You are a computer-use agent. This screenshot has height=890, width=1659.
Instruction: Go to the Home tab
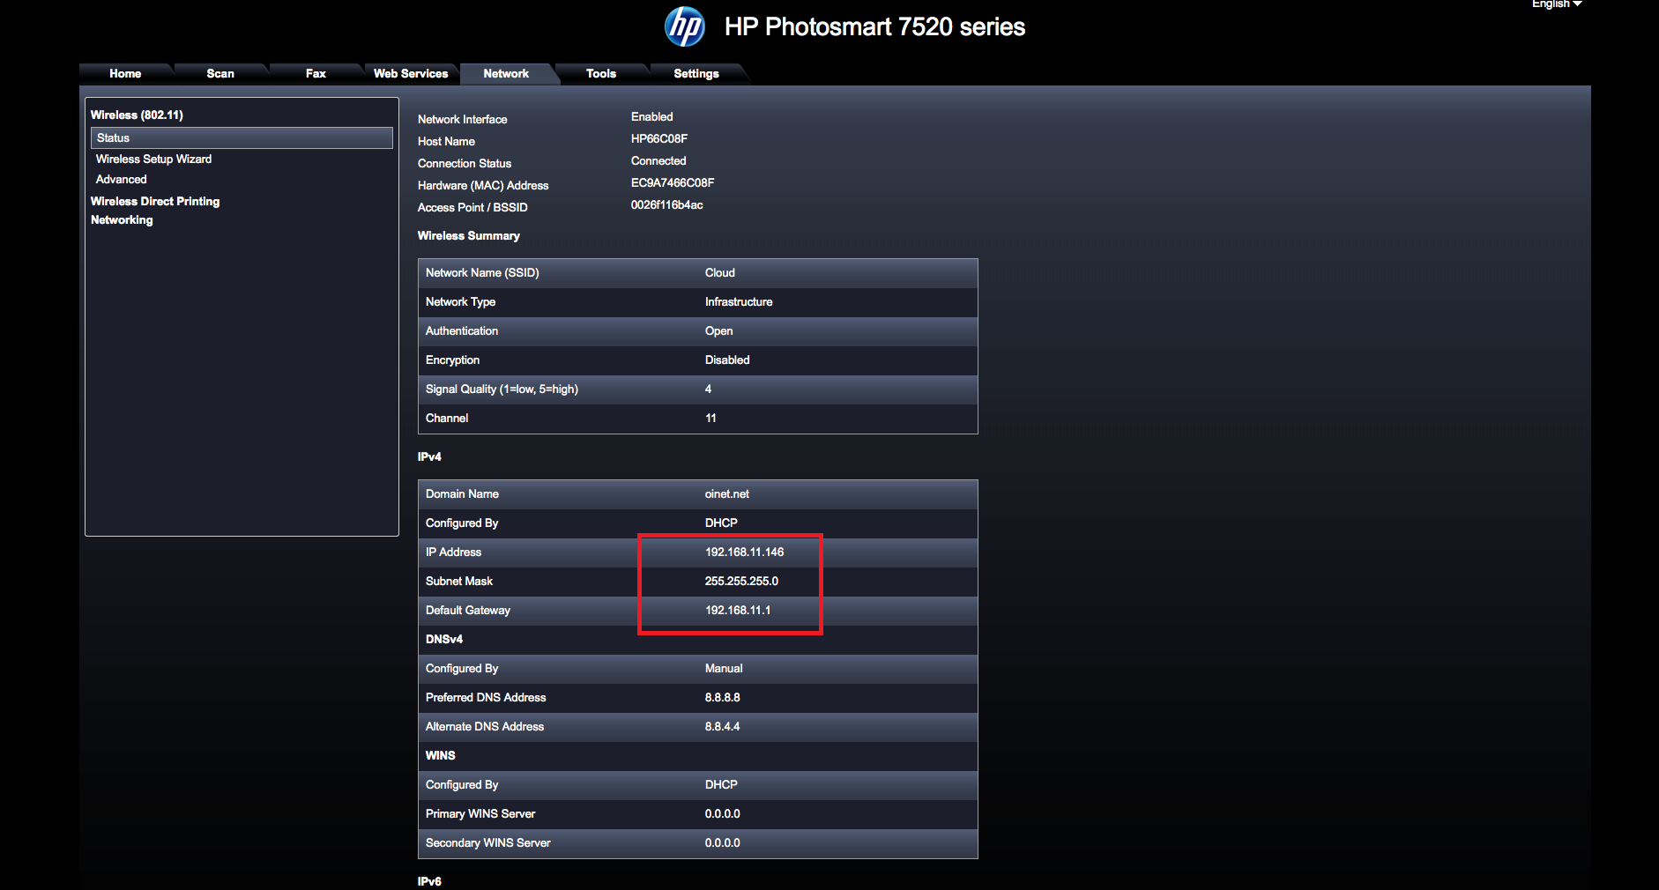[x=125, y=74]
